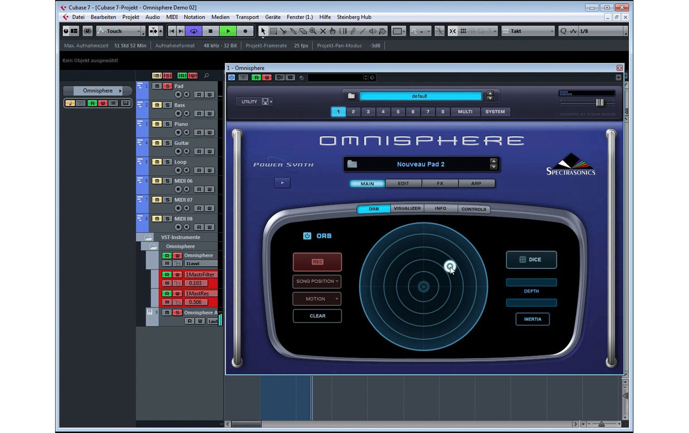Select the Mute X tool
The width and height of the screenshot is (689, 433).
pos(323,31)
